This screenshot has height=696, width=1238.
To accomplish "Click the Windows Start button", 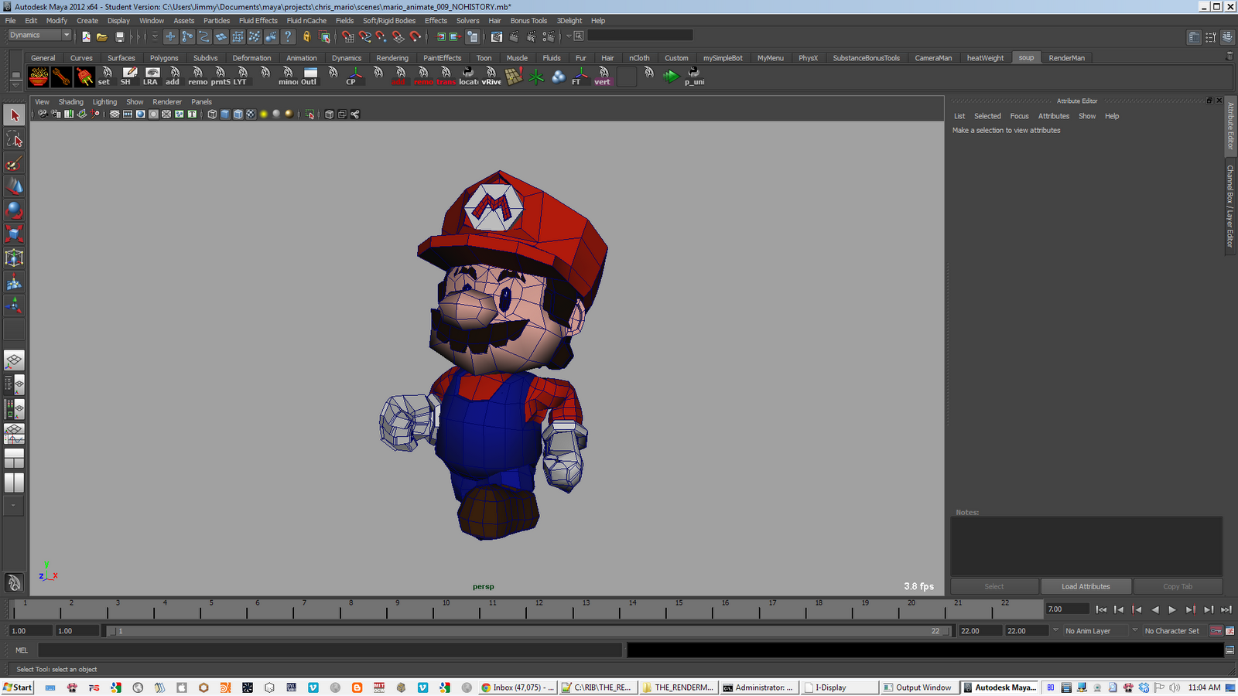I will tap(17, 687).
